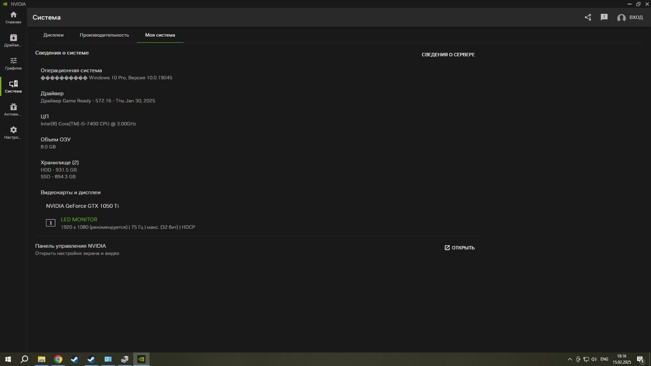Click the SSD - 894.3 GB entry
Screen dimensions: 651x366
coord(58,176)
